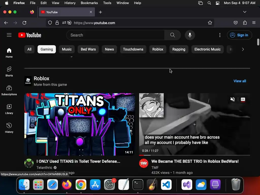Select the Rapping filter chip

click(179, 49)
